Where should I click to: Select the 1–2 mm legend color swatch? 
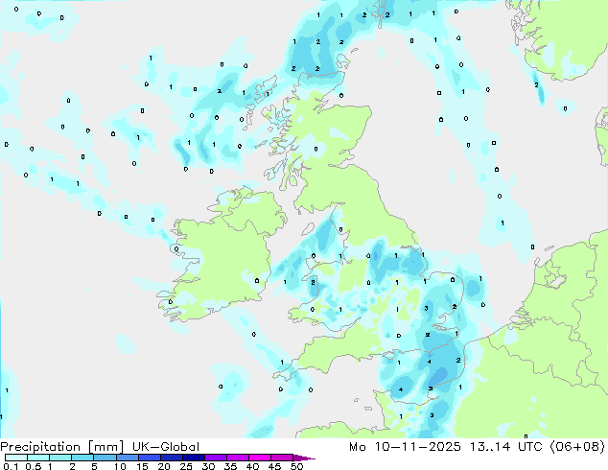(60, 458)
